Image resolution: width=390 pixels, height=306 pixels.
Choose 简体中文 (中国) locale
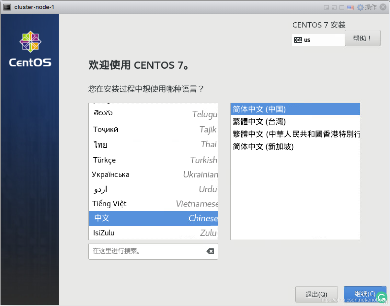295,109
